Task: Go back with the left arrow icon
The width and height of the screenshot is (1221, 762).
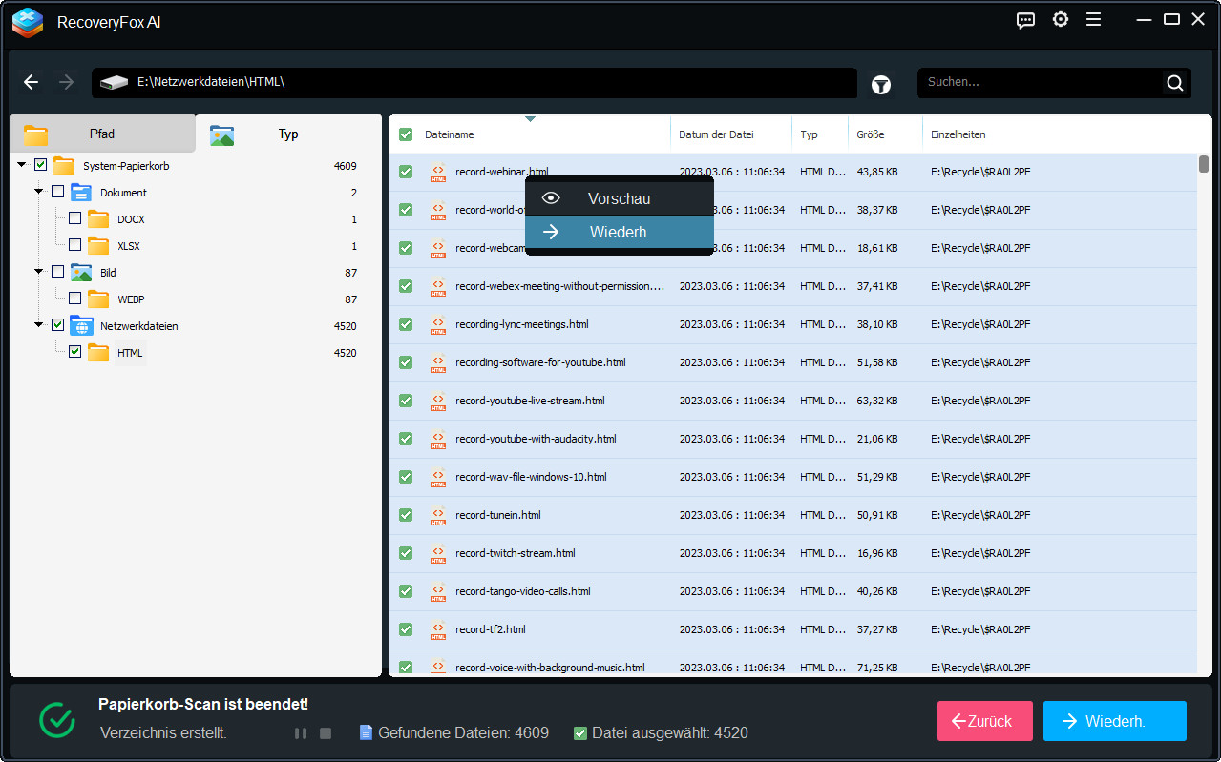Action: [32, 82]
